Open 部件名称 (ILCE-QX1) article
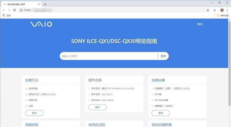The image size is (231, 127). tap(102, 94)
